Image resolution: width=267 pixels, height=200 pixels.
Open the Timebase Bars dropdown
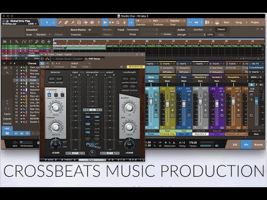160,21
